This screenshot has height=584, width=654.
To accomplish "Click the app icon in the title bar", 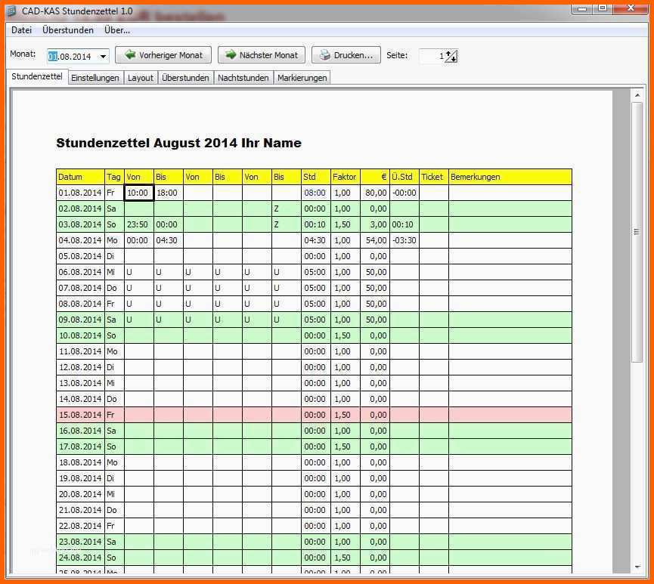I will pos(11,11).
